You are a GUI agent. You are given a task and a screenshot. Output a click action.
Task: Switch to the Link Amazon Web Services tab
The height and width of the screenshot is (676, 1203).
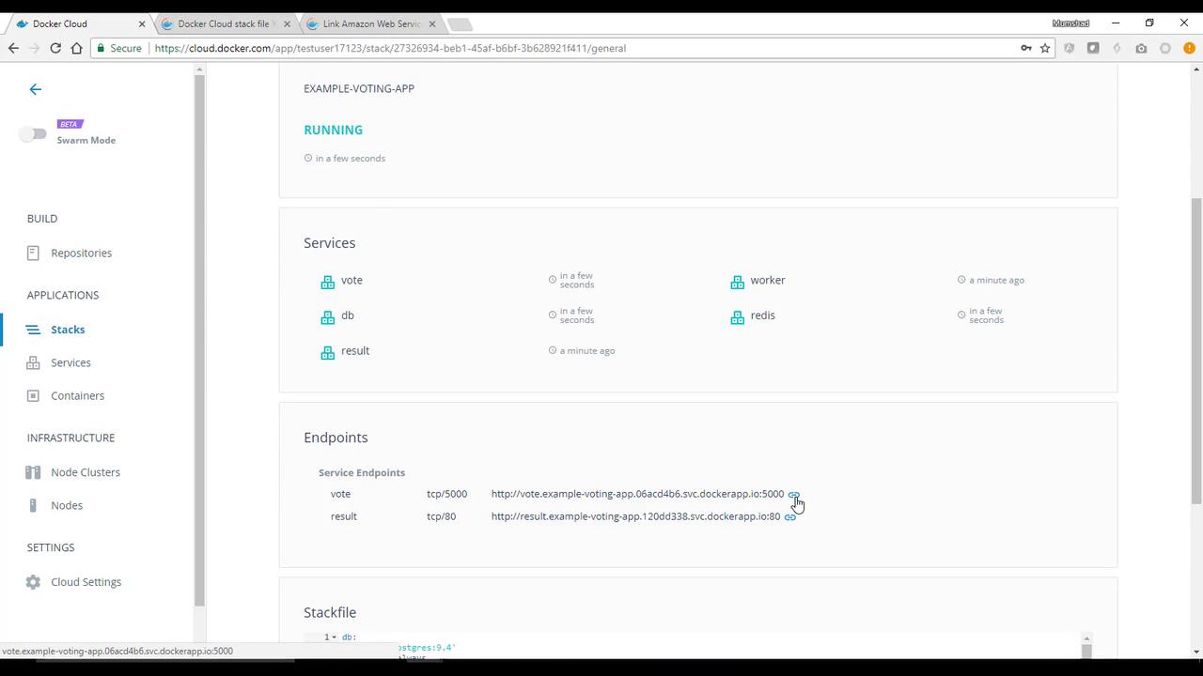click(x=371, y=23)
